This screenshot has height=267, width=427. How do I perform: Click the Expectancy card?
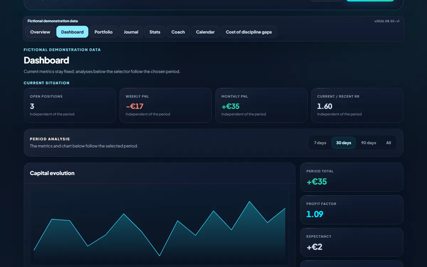click(352, 242)
